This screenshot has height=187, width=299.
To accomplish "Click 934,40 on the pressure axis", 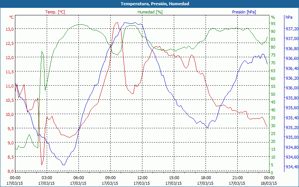I will tap(292, 167).
